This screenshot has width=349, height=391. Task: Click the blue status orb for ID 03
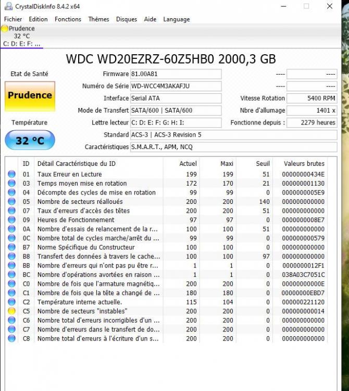[x=11, y=184]
